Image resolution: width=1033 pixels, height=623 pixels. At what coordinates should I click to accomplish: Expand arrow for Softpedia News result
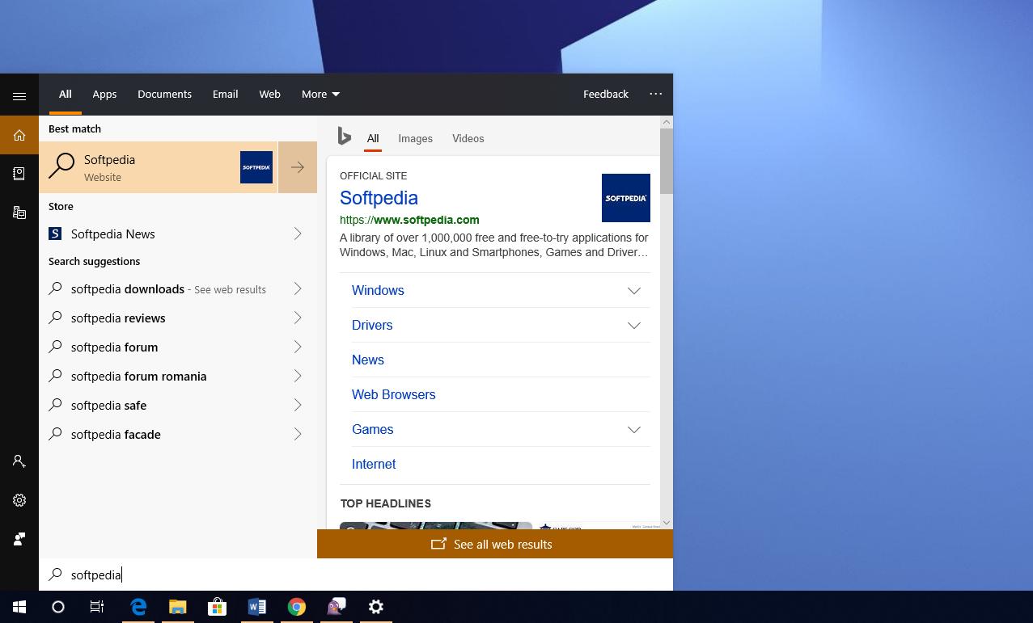(298, 234)
